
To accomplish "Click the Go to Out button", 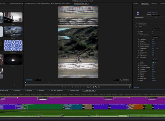I will (84, 87).
